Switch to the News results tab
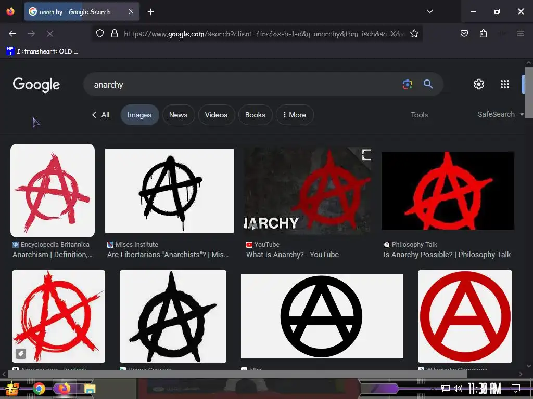Screen dimensions: 533x399 [x=178, y=115]
